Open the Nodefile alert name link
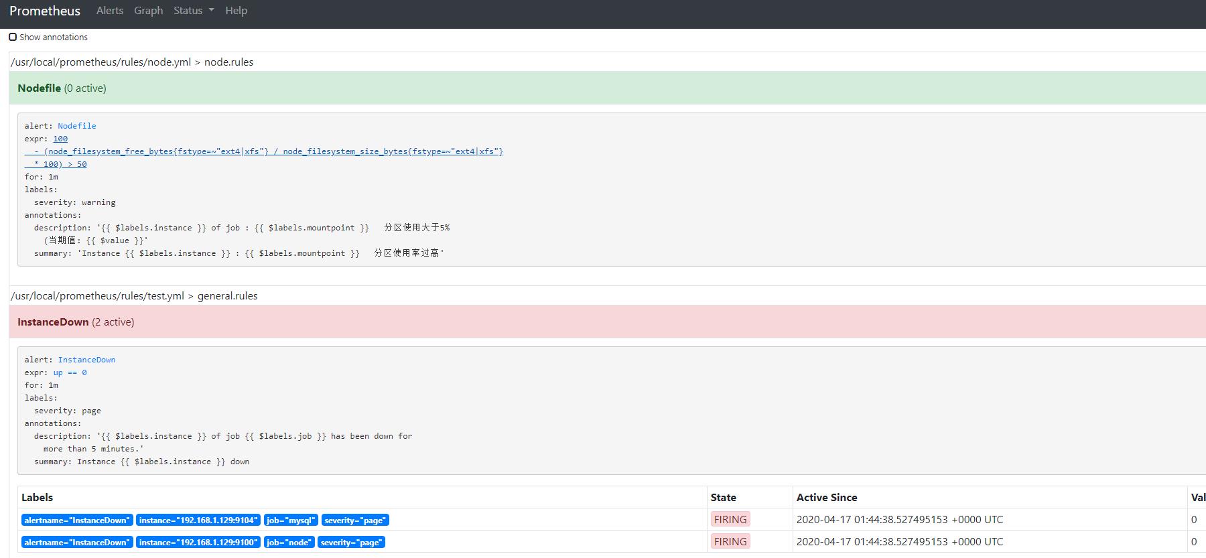 point(77,126)
